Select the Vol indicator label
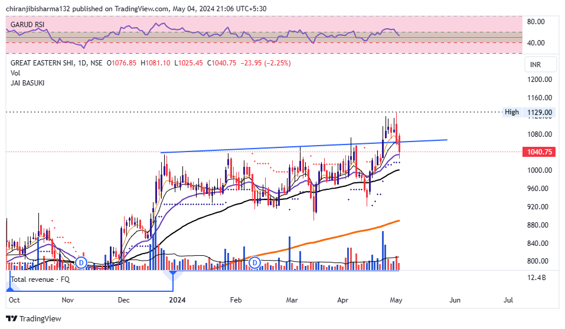The width and height of the screenshot is (565, 329). pos(15,73)
